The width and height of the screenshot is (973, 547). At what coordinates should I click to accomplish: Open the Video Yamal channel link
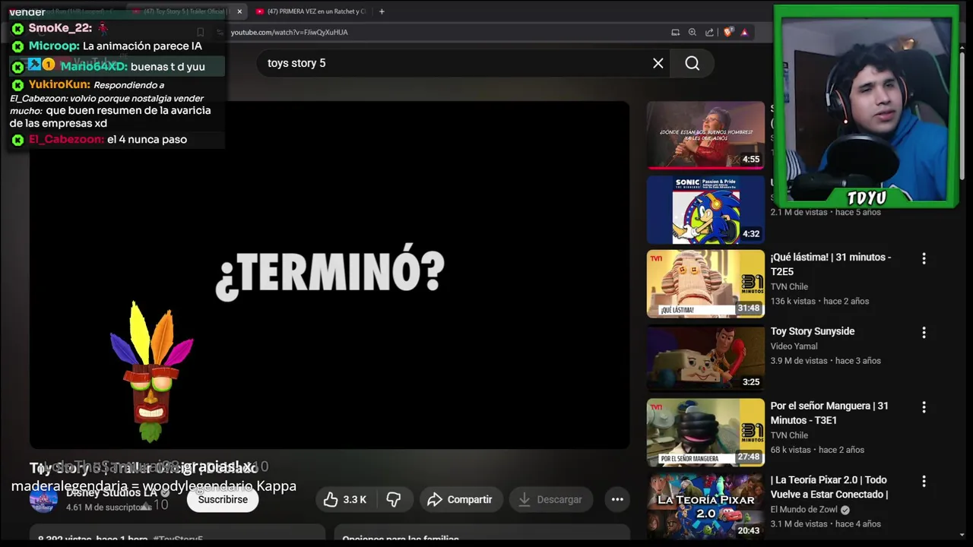pos(794,346)
